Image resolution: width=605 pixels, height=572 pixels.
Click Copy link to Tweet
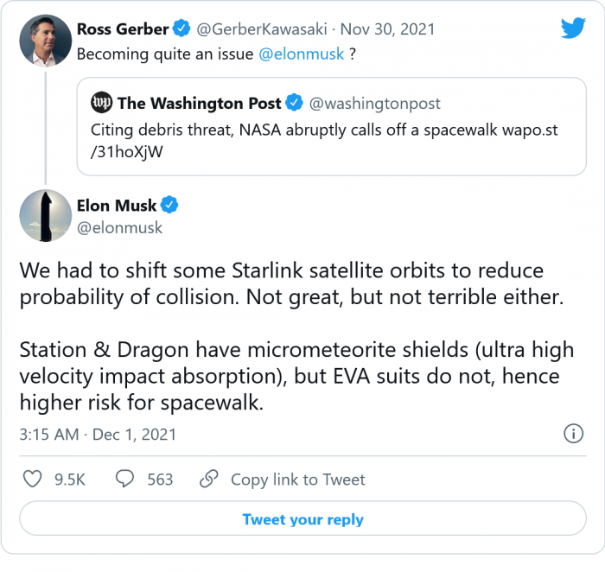click(x=297, y=479)
